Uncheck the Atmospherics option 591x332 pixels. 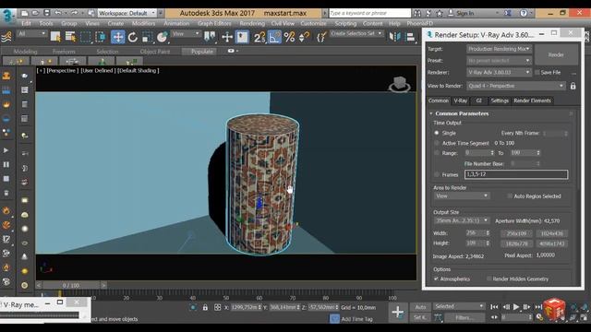coord(436,279)
